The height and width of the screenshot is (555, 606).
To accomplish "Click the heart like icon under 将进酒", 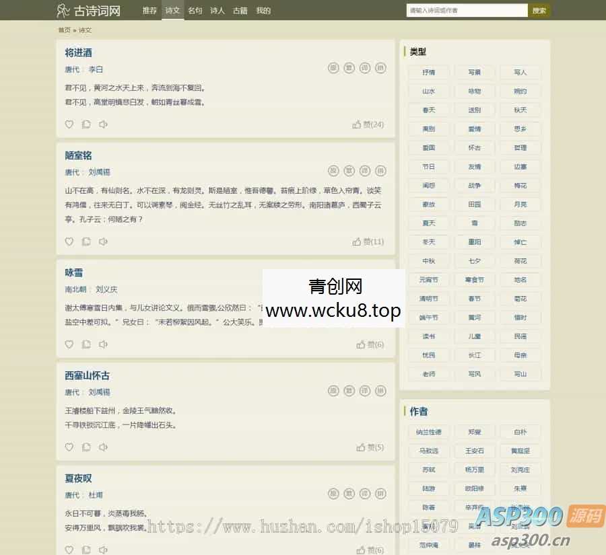I will (x=69, y=124).
